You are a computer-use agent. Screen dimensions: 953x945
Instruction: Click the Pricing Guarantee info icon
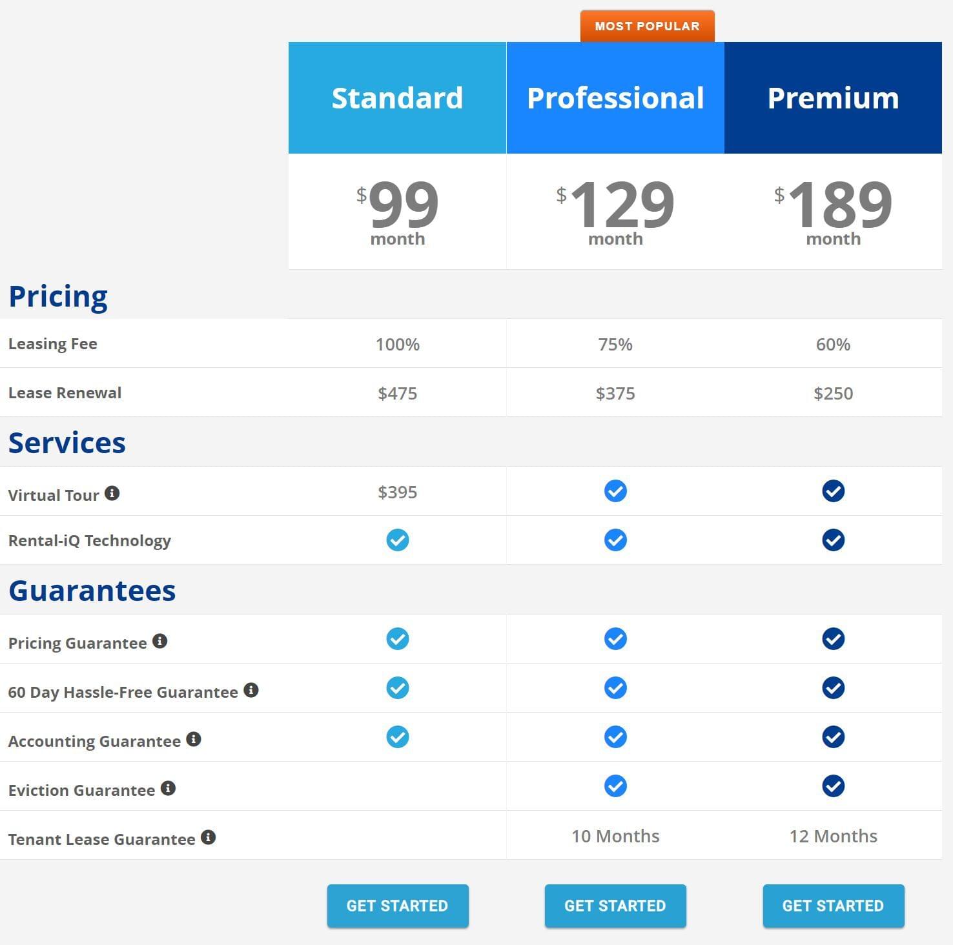click(159, 641)
